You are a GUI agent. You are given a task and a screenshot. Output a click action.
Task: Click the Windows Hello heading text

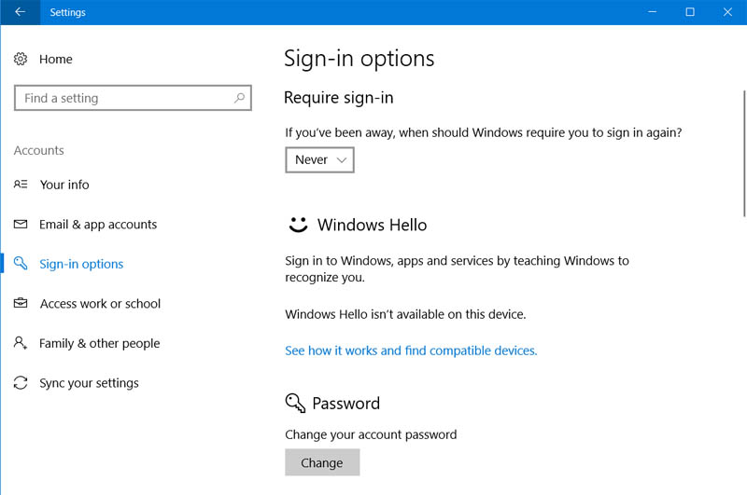point(372,225)
